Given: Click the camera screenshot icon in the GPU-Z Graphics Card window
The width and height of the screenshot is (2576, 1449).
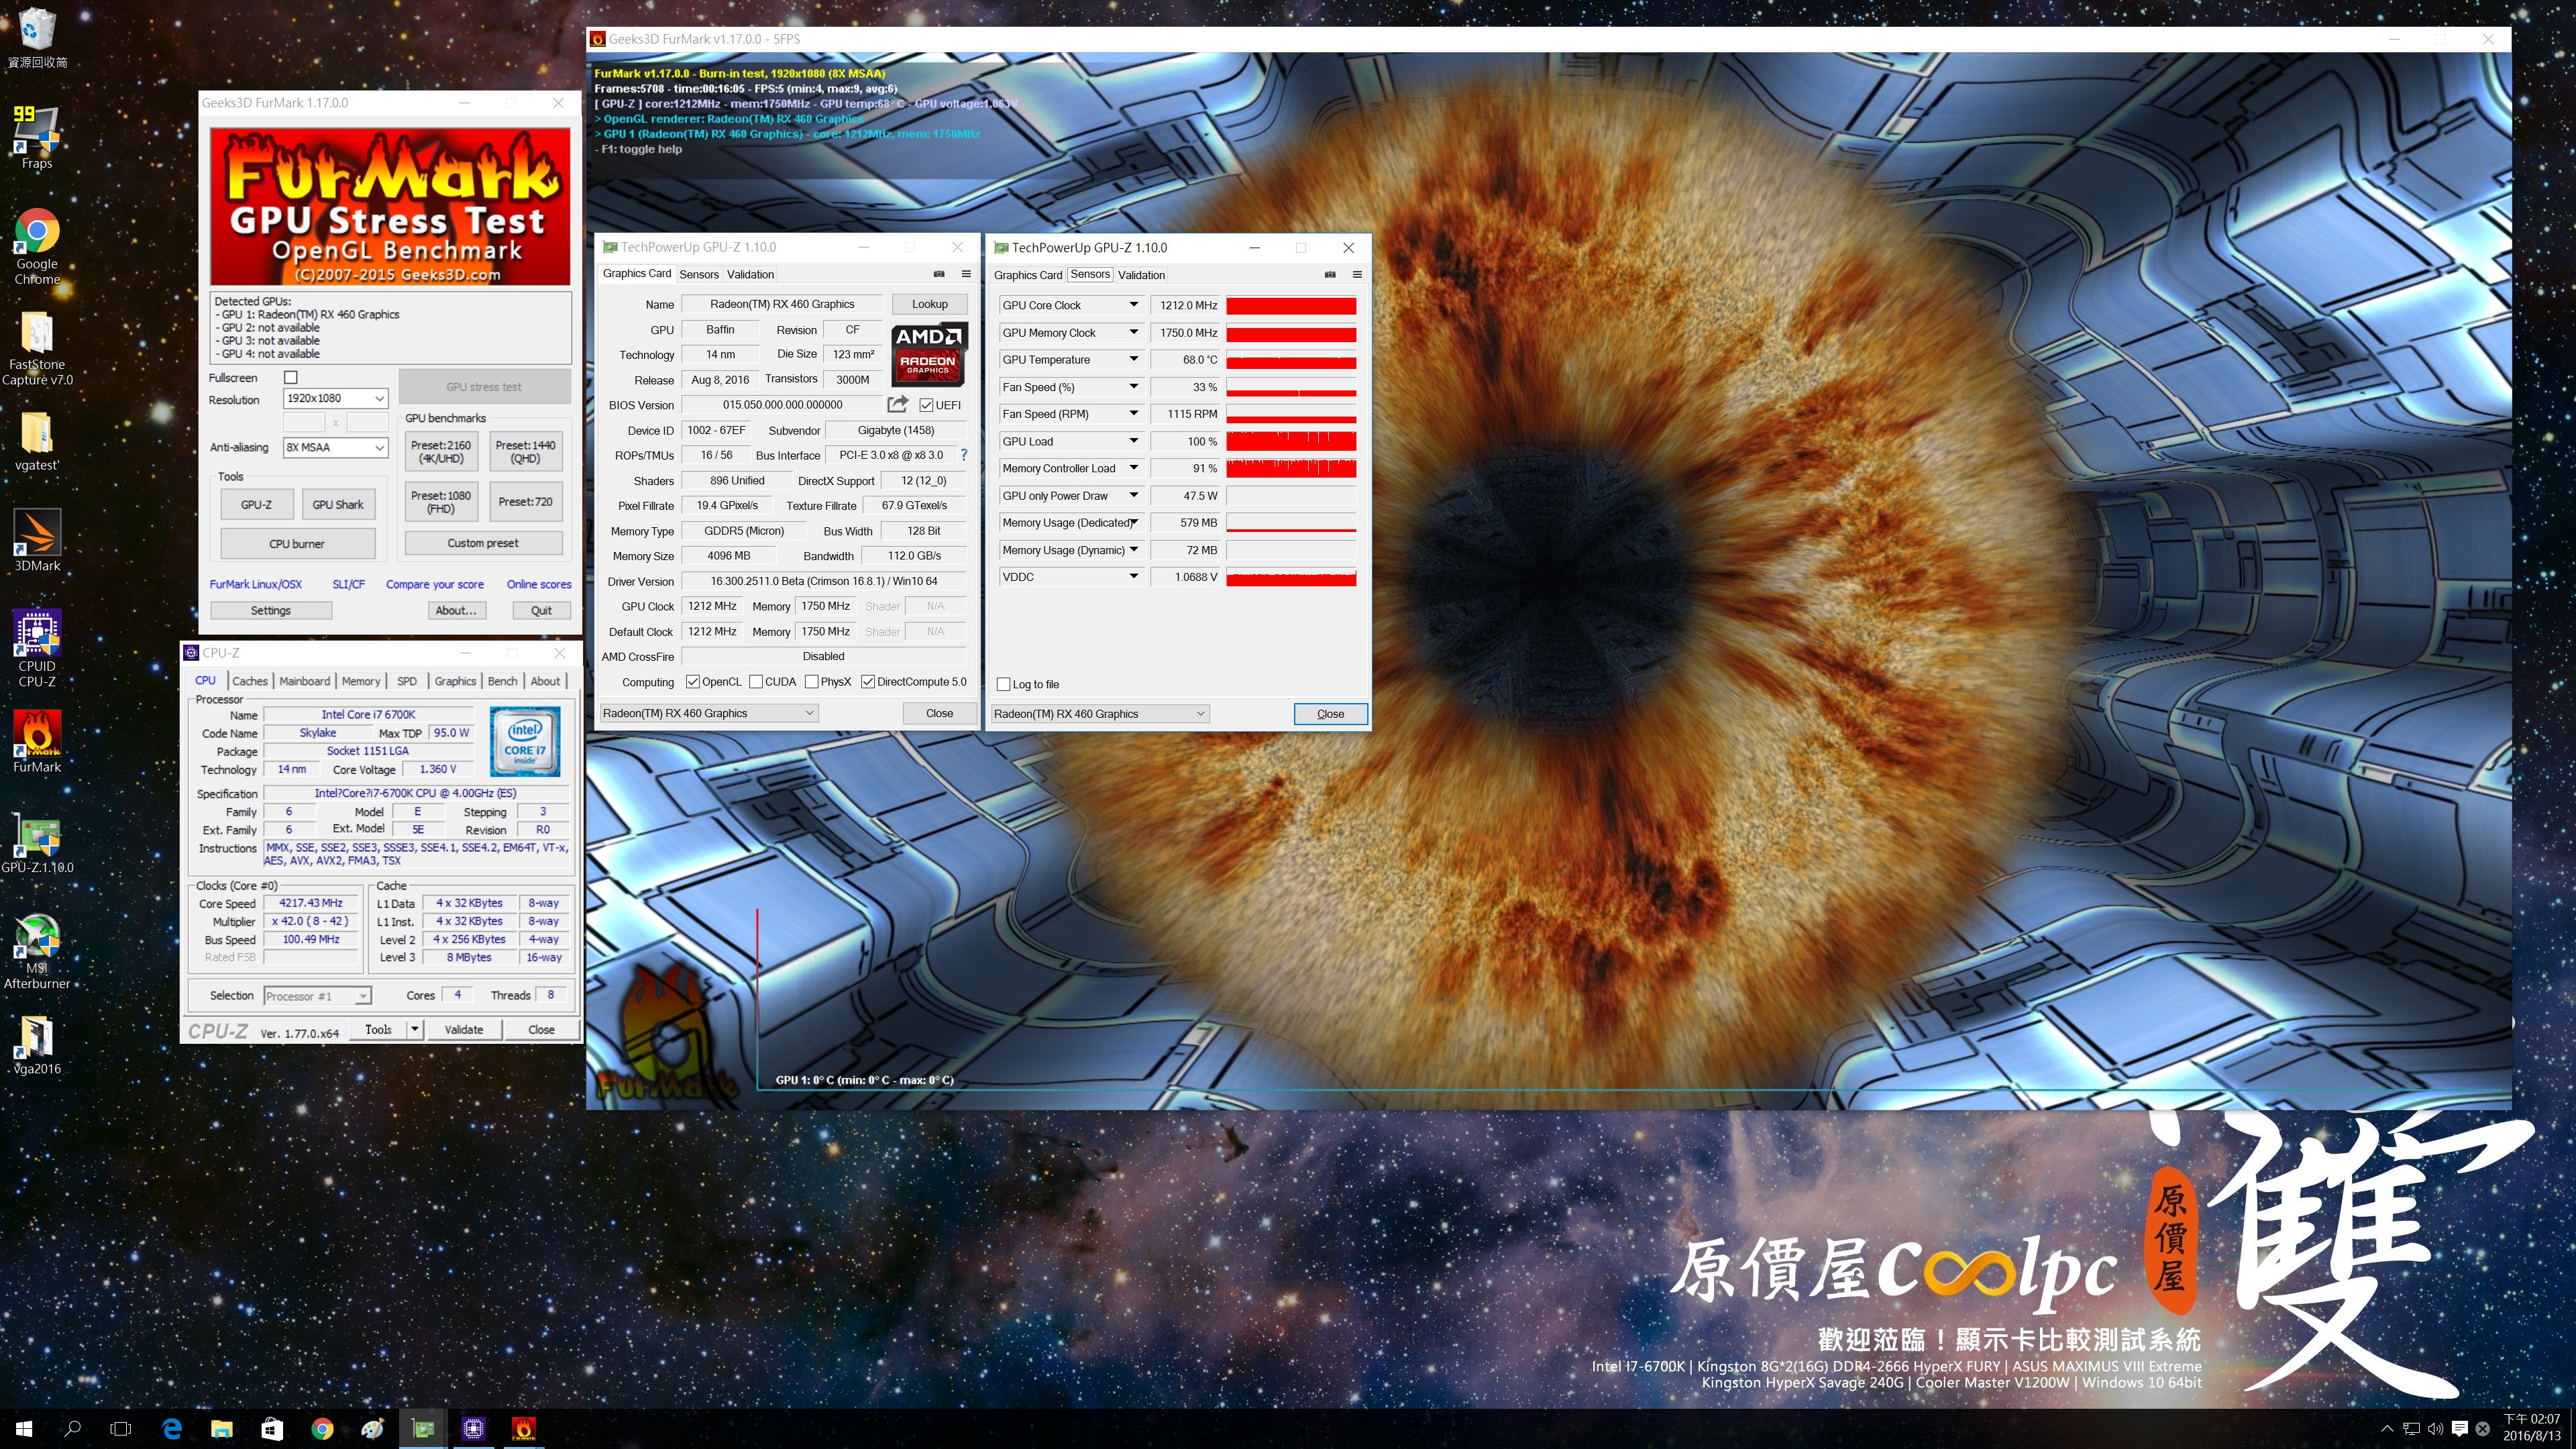Looking at the screenshot, I should [x=939, y=274].
